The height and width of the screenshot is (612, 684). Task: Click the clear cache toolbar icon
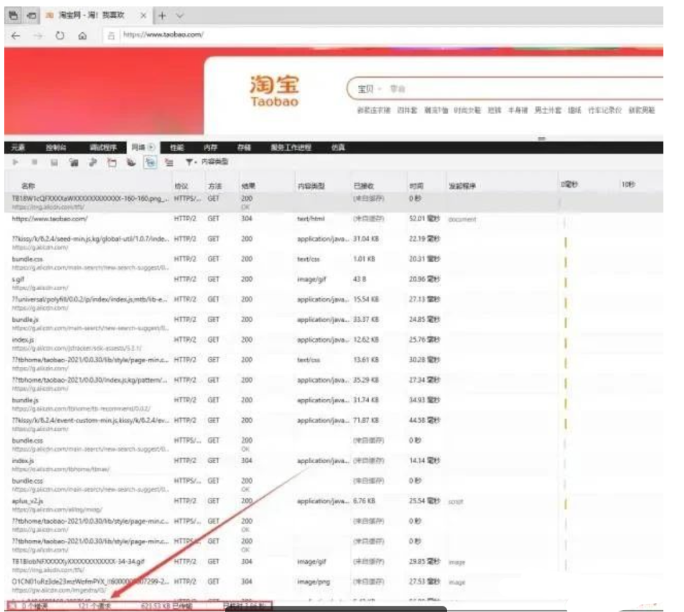tap(92, 162)
